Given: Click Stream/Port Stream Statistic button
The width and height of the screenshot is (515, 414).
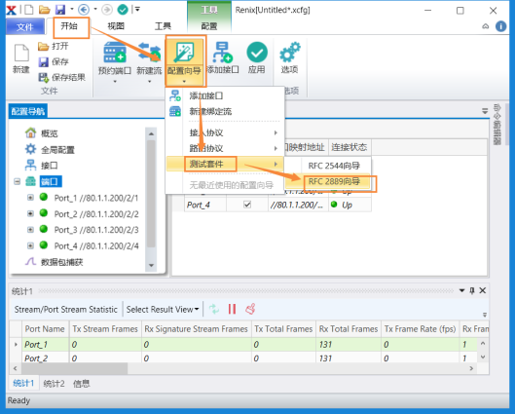Looking at the screenshot, I should (65, 309).
